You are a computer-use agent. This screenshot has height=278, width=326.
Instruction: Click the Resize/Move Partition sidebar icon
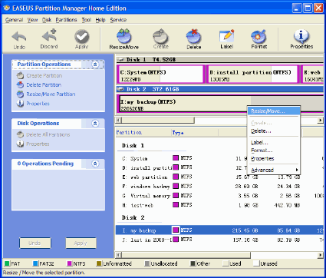tap(20, 94)
